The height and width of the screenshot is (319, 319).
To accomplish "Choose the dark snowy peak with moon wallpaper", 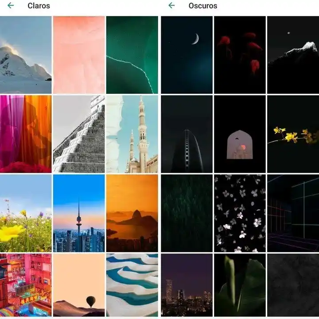I will click(293, 55).
